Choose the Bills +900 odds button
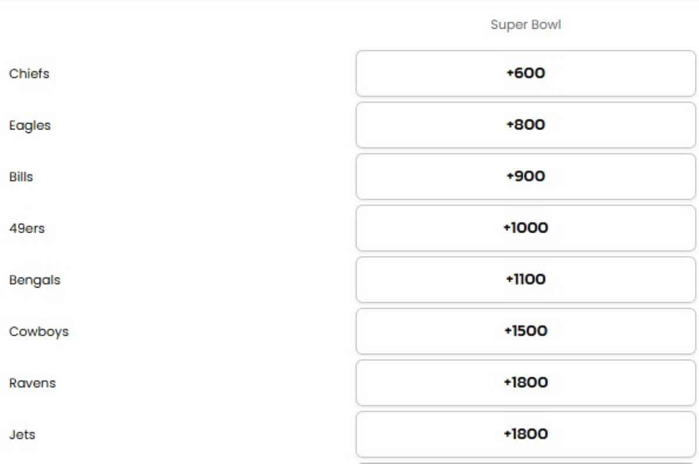 [525, 177]
